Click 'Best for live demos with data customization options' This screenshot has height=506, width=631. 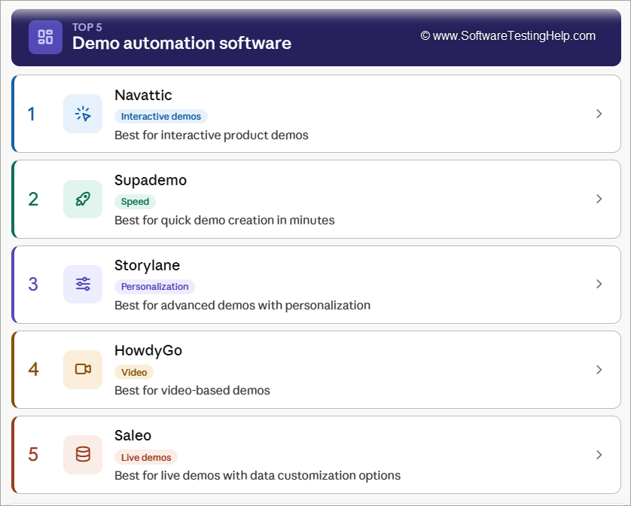tap(258, 476)
